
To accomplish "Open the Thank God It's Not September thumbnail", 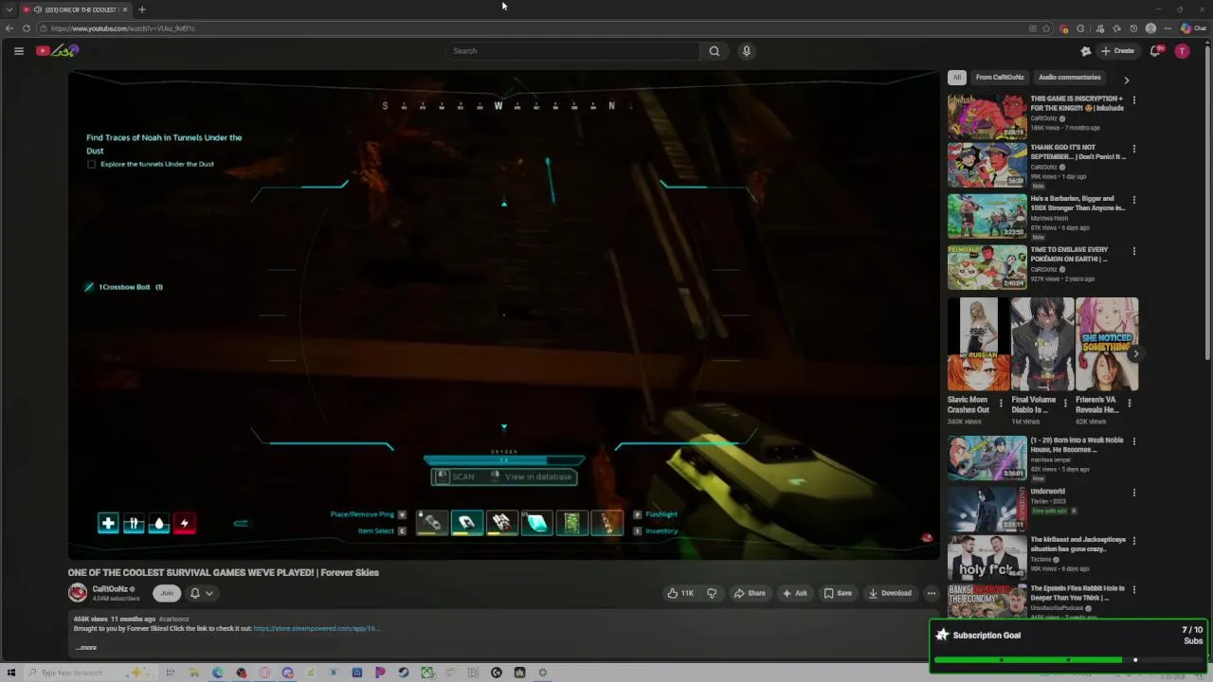I will pyautogui.click(x=987, y=166).
